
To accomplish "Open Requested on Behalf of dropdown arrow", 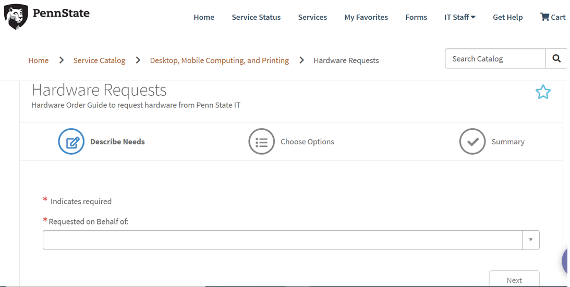I will tap(531, 240).
